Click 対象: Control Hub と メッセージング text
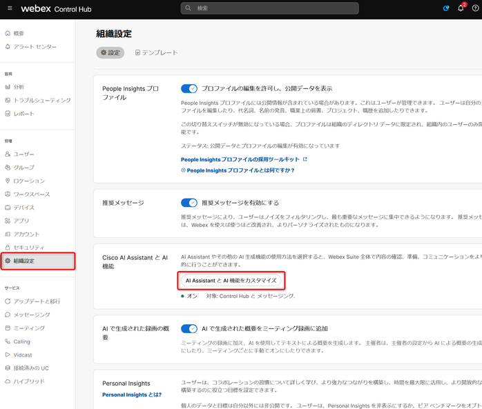 coord(250,297)
